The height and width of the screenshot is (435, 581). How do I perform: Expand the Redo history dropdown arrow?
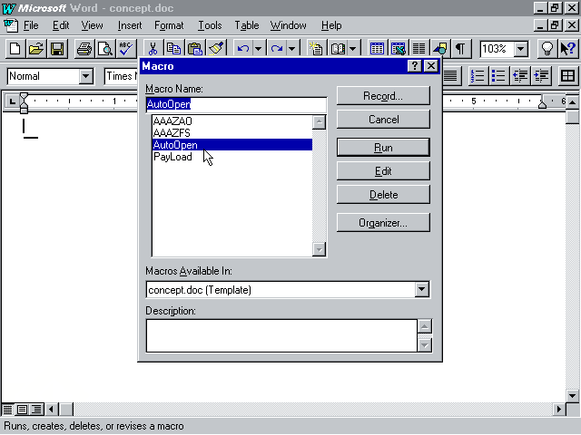click(x=292, y=49)
